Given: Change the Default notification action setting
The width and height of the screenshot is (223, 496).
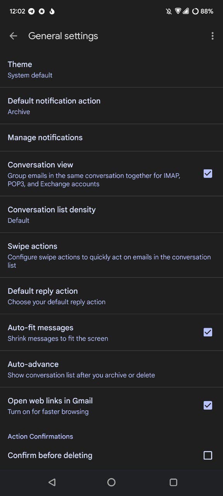Looking at the screenshot, I should coord(111,106).
